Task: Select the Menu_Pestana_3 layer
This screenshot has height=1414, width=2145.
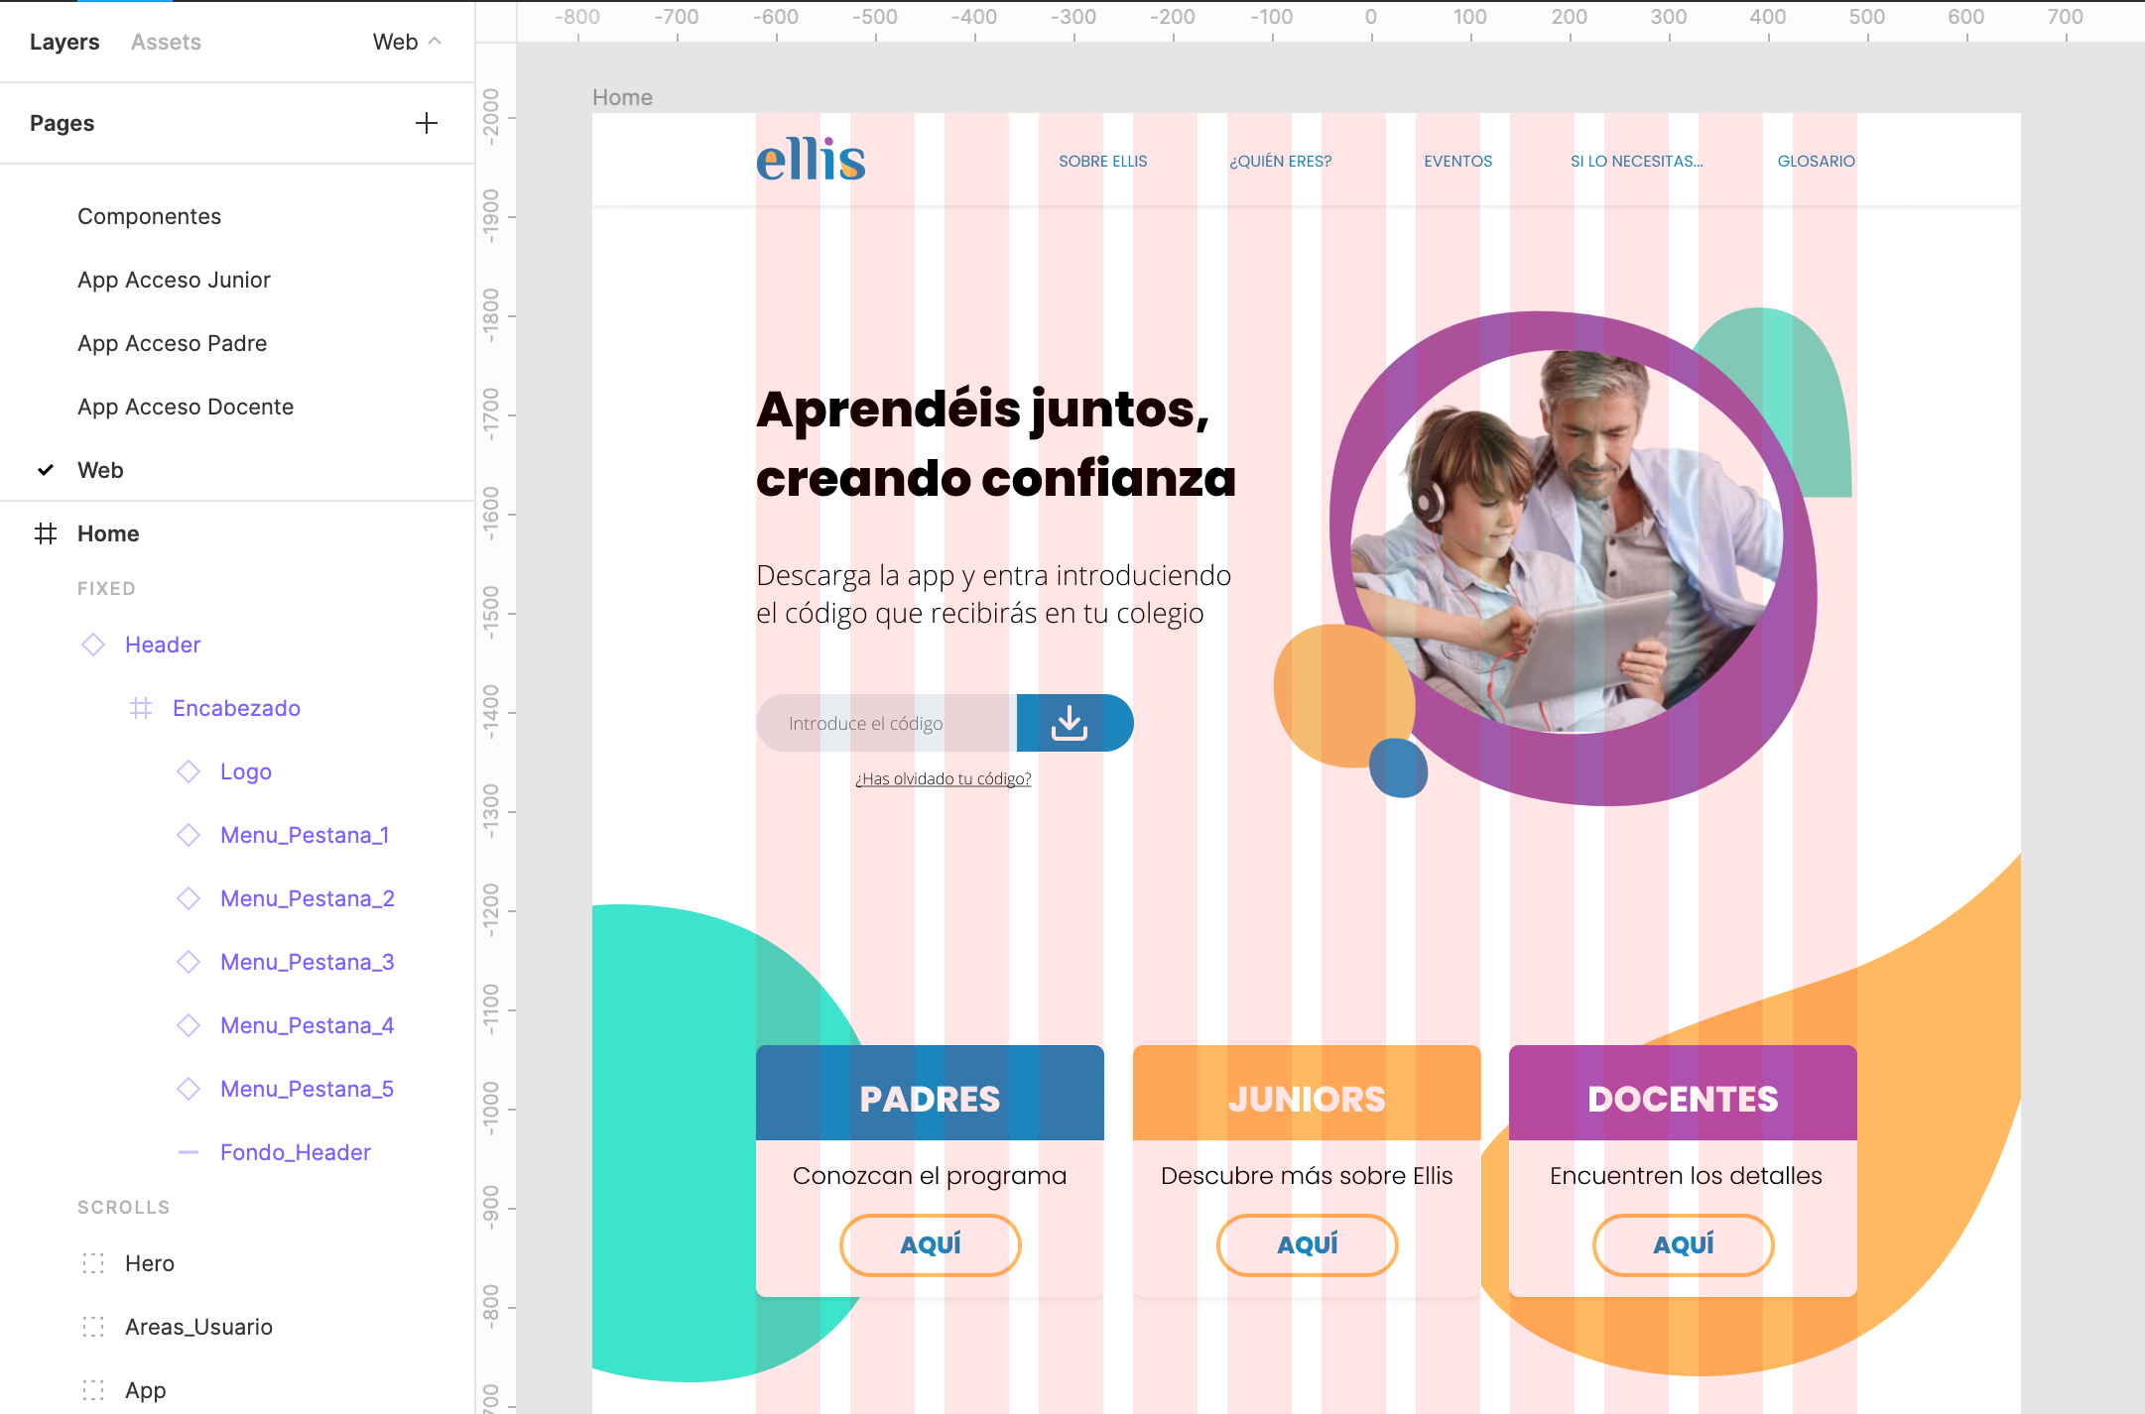Action: 308,962
